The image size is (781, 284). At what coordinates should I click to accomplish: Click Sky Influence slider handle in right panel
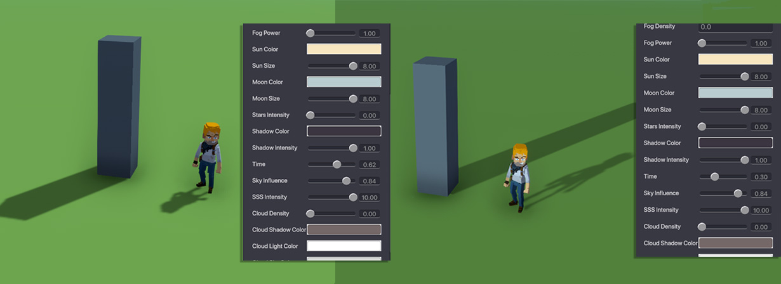(738, 193)
